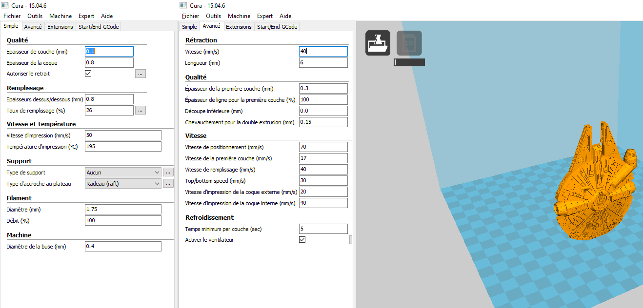This screenshot has width=643, height=308.
Task: Open raft settings ellipsis button
Action: (168, 184)
